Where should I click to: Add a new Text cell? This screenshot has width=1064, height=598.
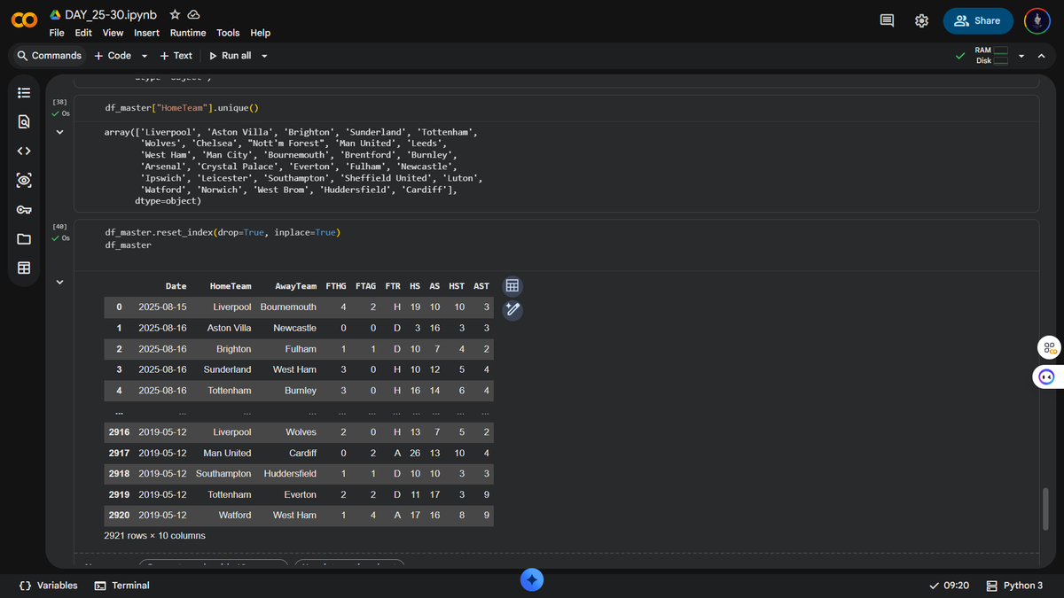pos(176,55)
